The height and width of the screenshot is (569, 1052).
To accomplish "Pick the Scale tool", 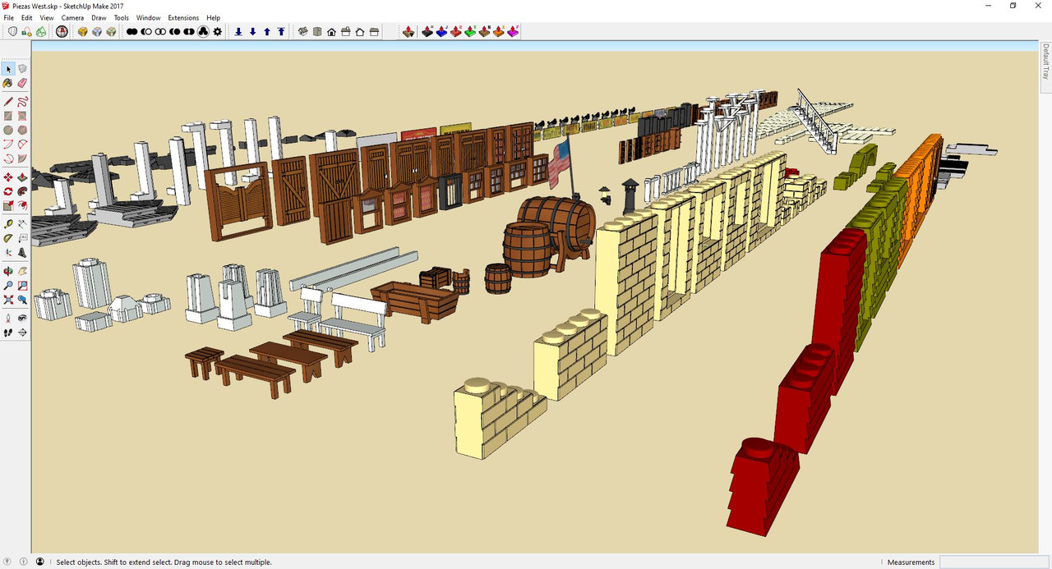I will point(8,205).
